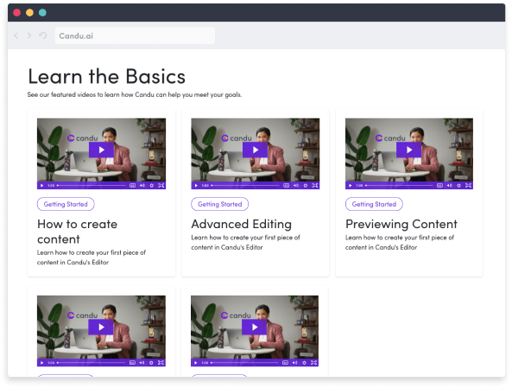Mute the How to create content video
Screen dimensions: 512x388
click(142, 185)
